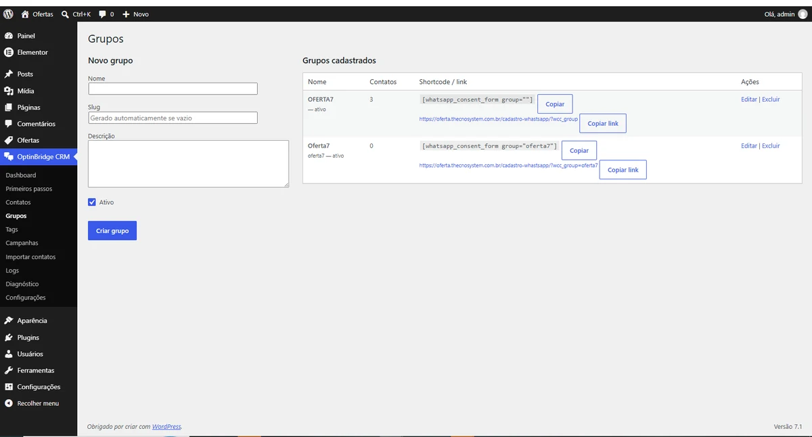Click the Ações column header
The height and width of the screenshot is (437, 812).
(750, 82)
